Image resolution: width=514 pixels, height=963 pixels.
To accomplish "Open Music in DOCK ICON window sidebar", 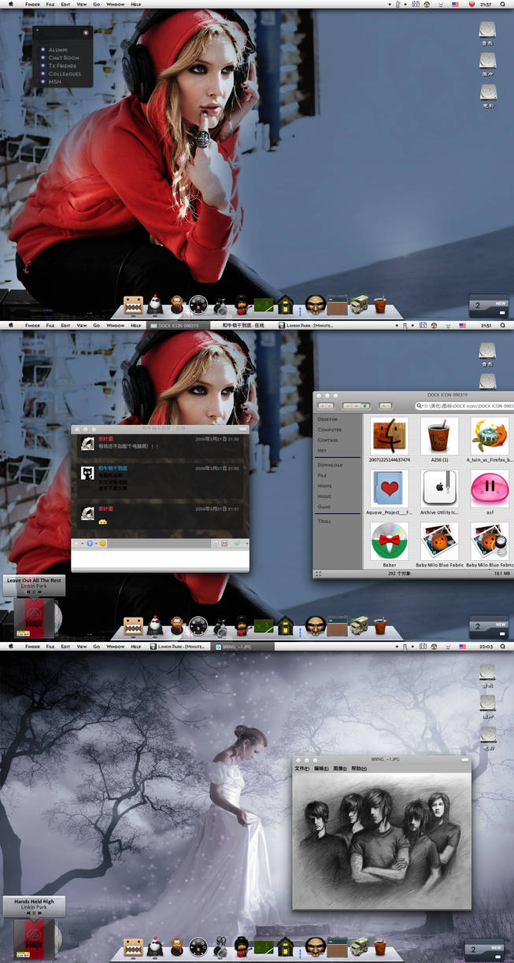I will click(x=324, y=496).
